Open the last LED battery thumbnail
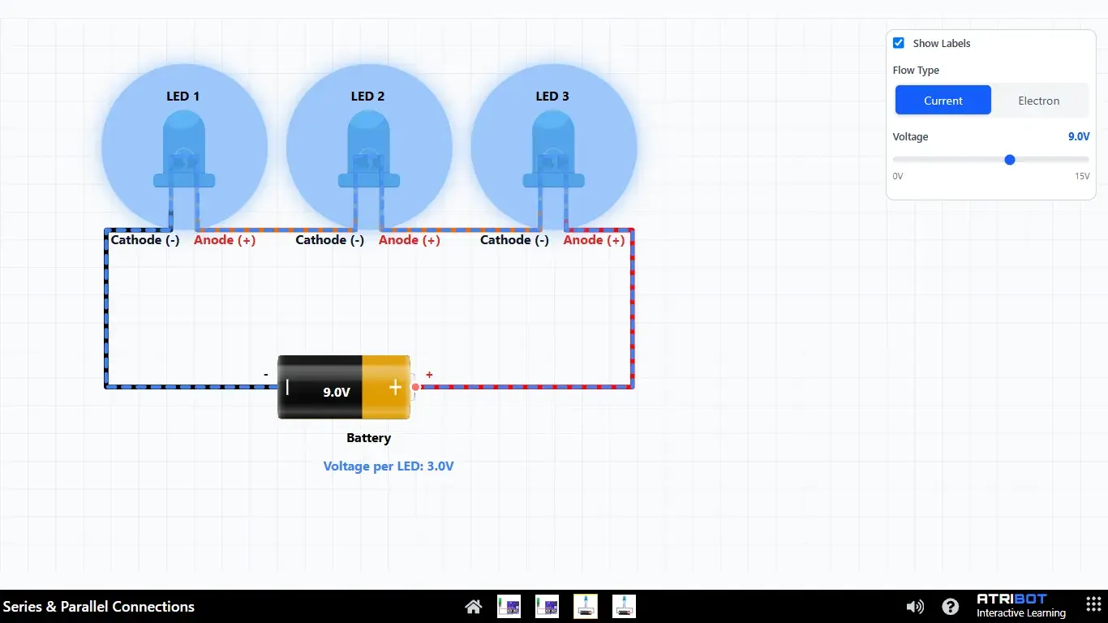 coord(624,606)
